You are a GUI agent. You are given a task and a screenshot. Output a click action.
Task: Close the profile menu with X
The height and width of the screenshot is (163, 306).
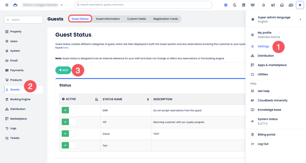click(300, 5)
